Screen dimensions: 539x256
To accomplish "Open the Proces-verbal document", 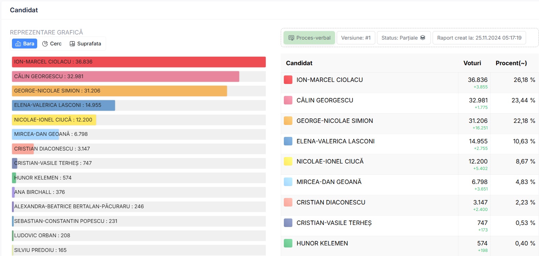I will (x=309, y=38).
